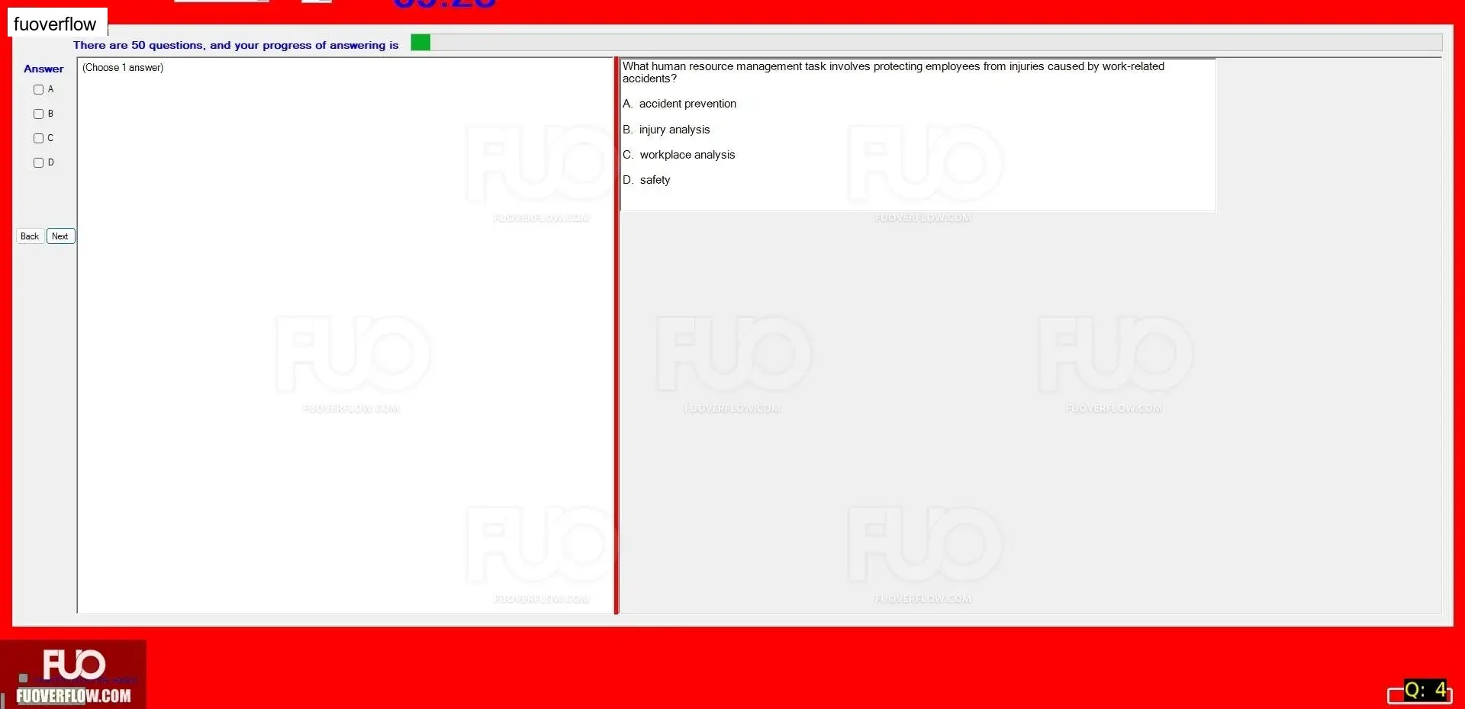Viewport: 1465px width, 709px height.
Task: Click option text 'safety'
Action: pyautogui.click(x=655, y=180)
